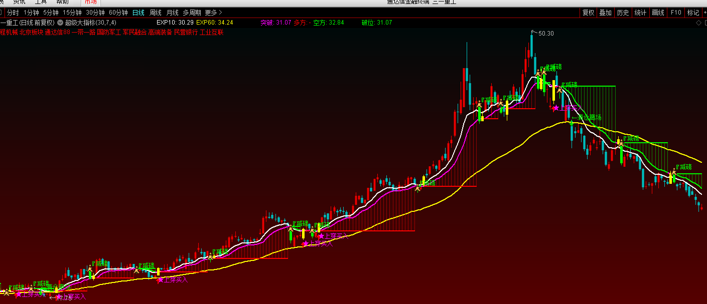
Task: Select the 60分钟 period tab
Action: pyautogui.click(x=118, y=13)
